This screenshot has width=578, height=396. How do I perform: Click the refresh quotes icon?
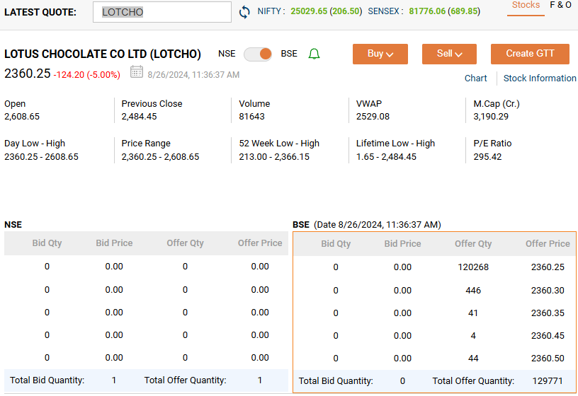point(244,12)
